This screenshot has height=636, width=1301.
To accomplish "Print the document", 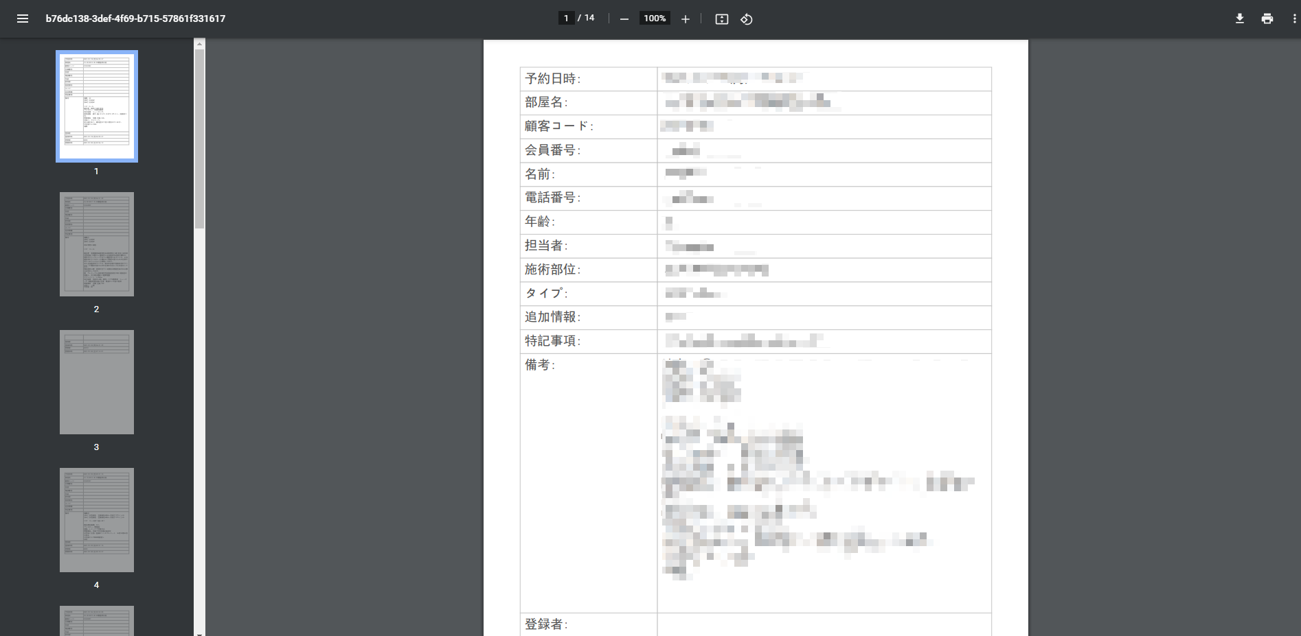I will (1266, 19).
